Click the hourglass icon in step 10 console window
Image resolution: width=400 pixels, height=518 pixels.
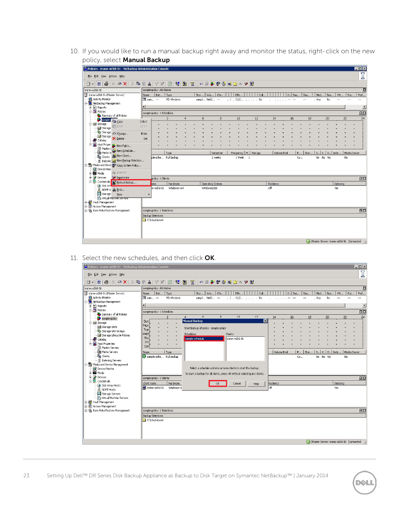pos(363,76)
